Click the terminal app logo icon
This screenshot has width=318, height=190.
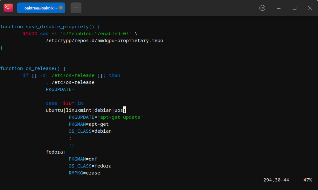(8, 8)
